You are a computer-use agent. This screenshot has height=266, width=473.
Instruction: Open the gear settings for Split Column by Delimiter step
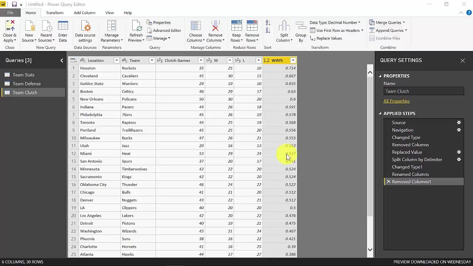tap(459, 160)
